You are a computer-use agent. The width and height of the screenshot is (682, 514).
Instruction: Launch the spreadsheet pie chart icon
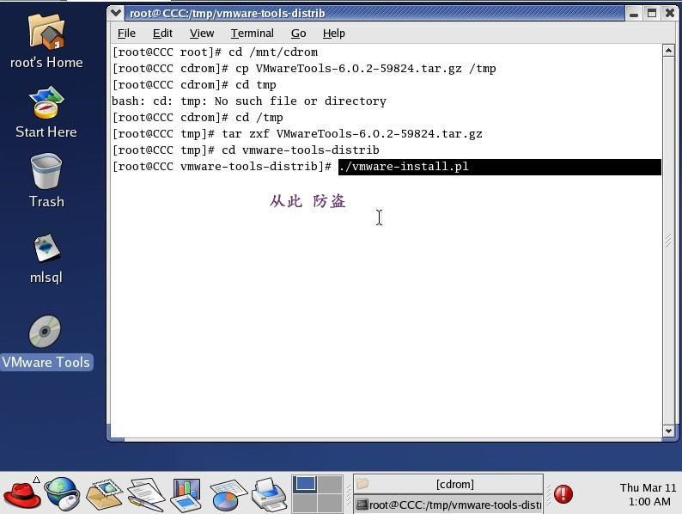[228, 493]
